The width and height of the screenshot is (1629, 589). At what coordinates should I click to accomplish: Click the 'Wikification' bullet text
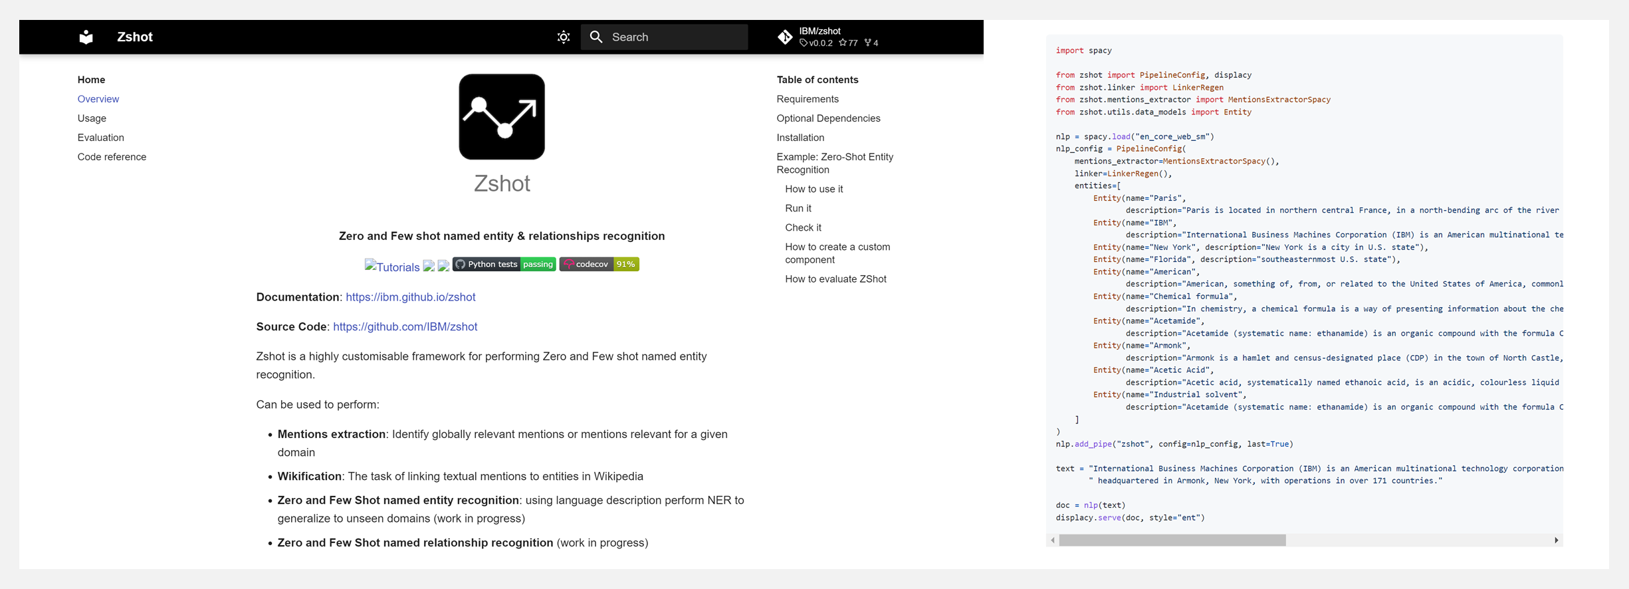(x=310, y=477)
